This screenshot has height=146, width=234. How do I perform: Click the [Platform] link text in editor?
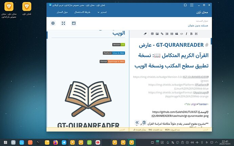point(201,85)
